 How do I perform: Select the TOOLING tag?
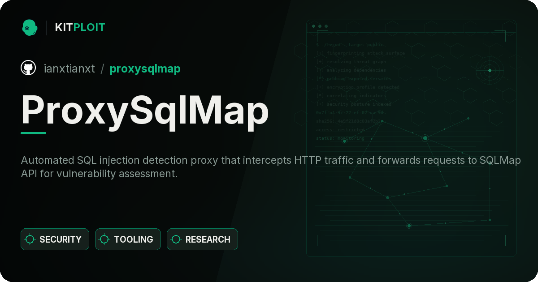click(128, 239)
